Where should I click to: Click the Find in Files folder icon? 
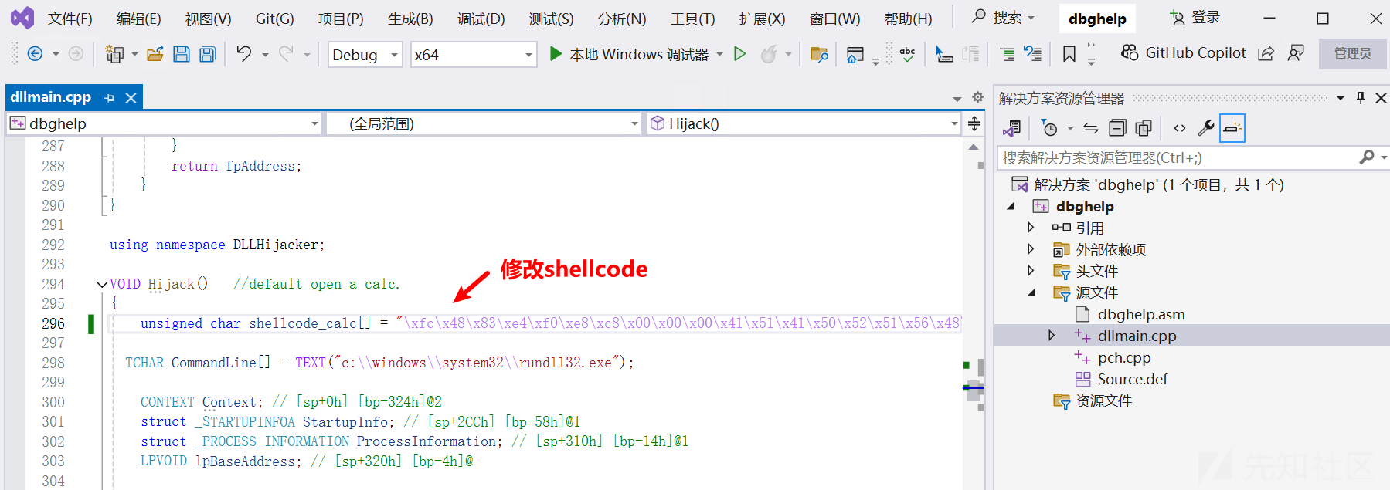click(x=819, y=54)
